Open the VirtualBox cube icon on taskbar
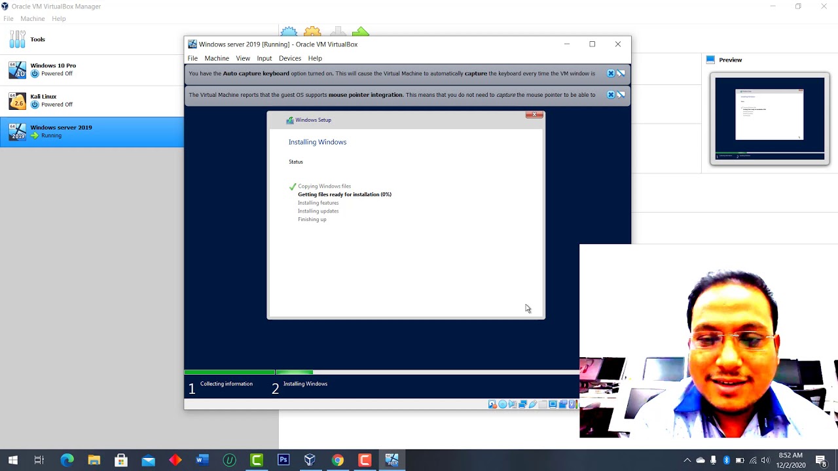 click(x=310, y=461)
